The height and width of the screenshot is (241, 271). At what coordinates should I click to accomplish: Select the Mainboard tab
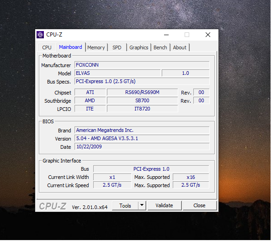click(x=70, y=47)
